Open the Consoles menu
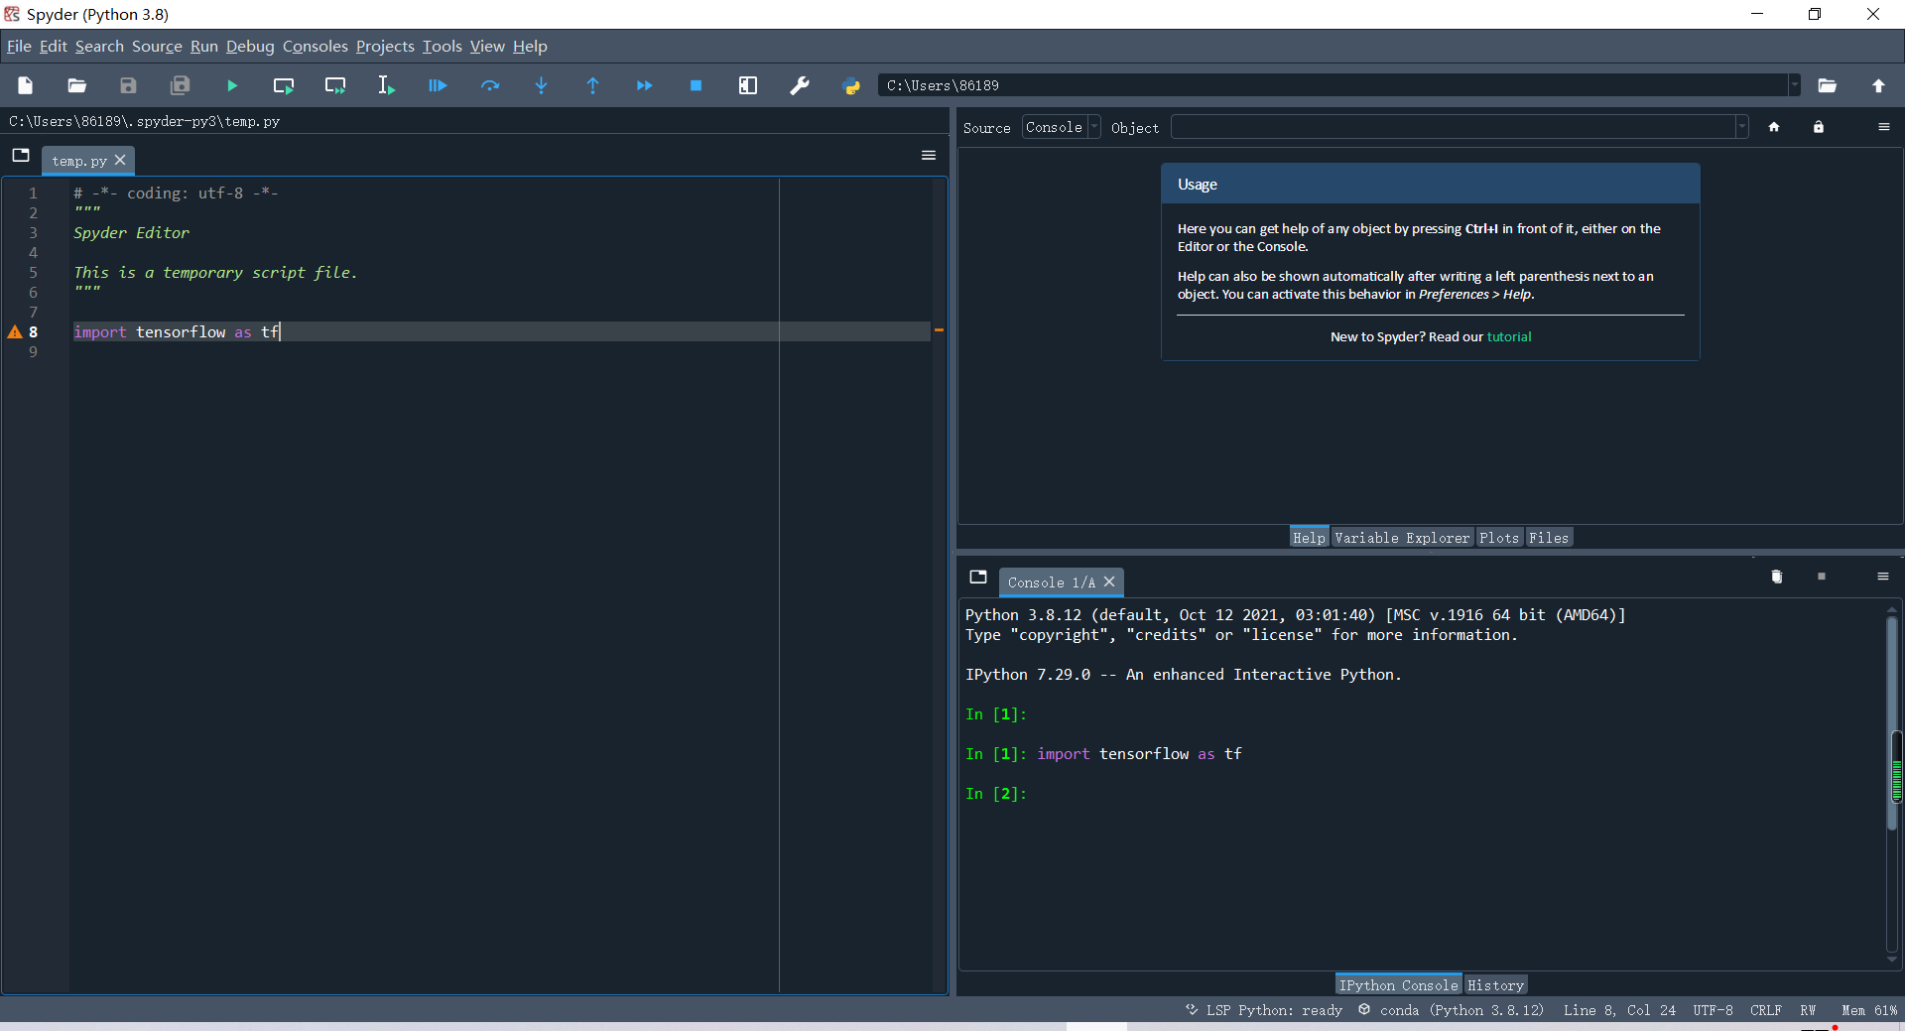 point(316,47)
